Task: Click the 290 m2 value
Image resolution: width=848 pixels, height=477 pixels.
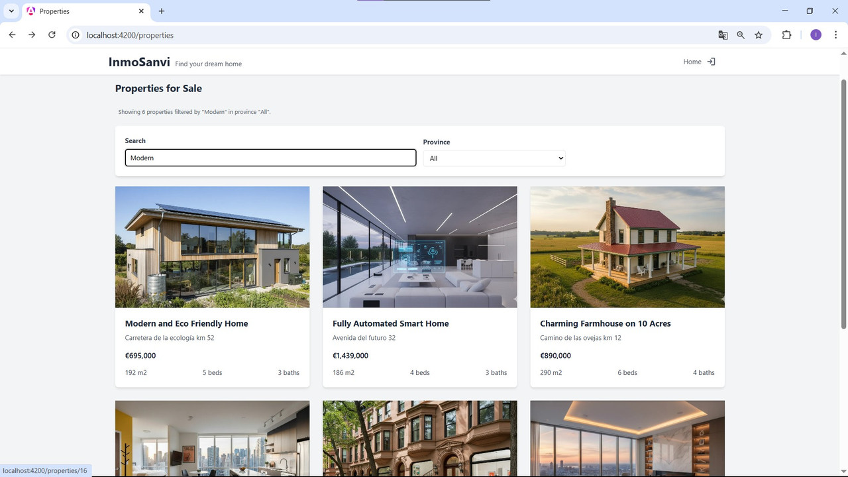Action: coord(551,372)
